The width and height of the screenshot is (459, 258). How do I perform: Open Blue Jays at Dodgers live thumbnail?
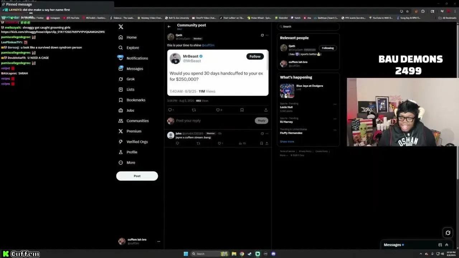[287, 91]
